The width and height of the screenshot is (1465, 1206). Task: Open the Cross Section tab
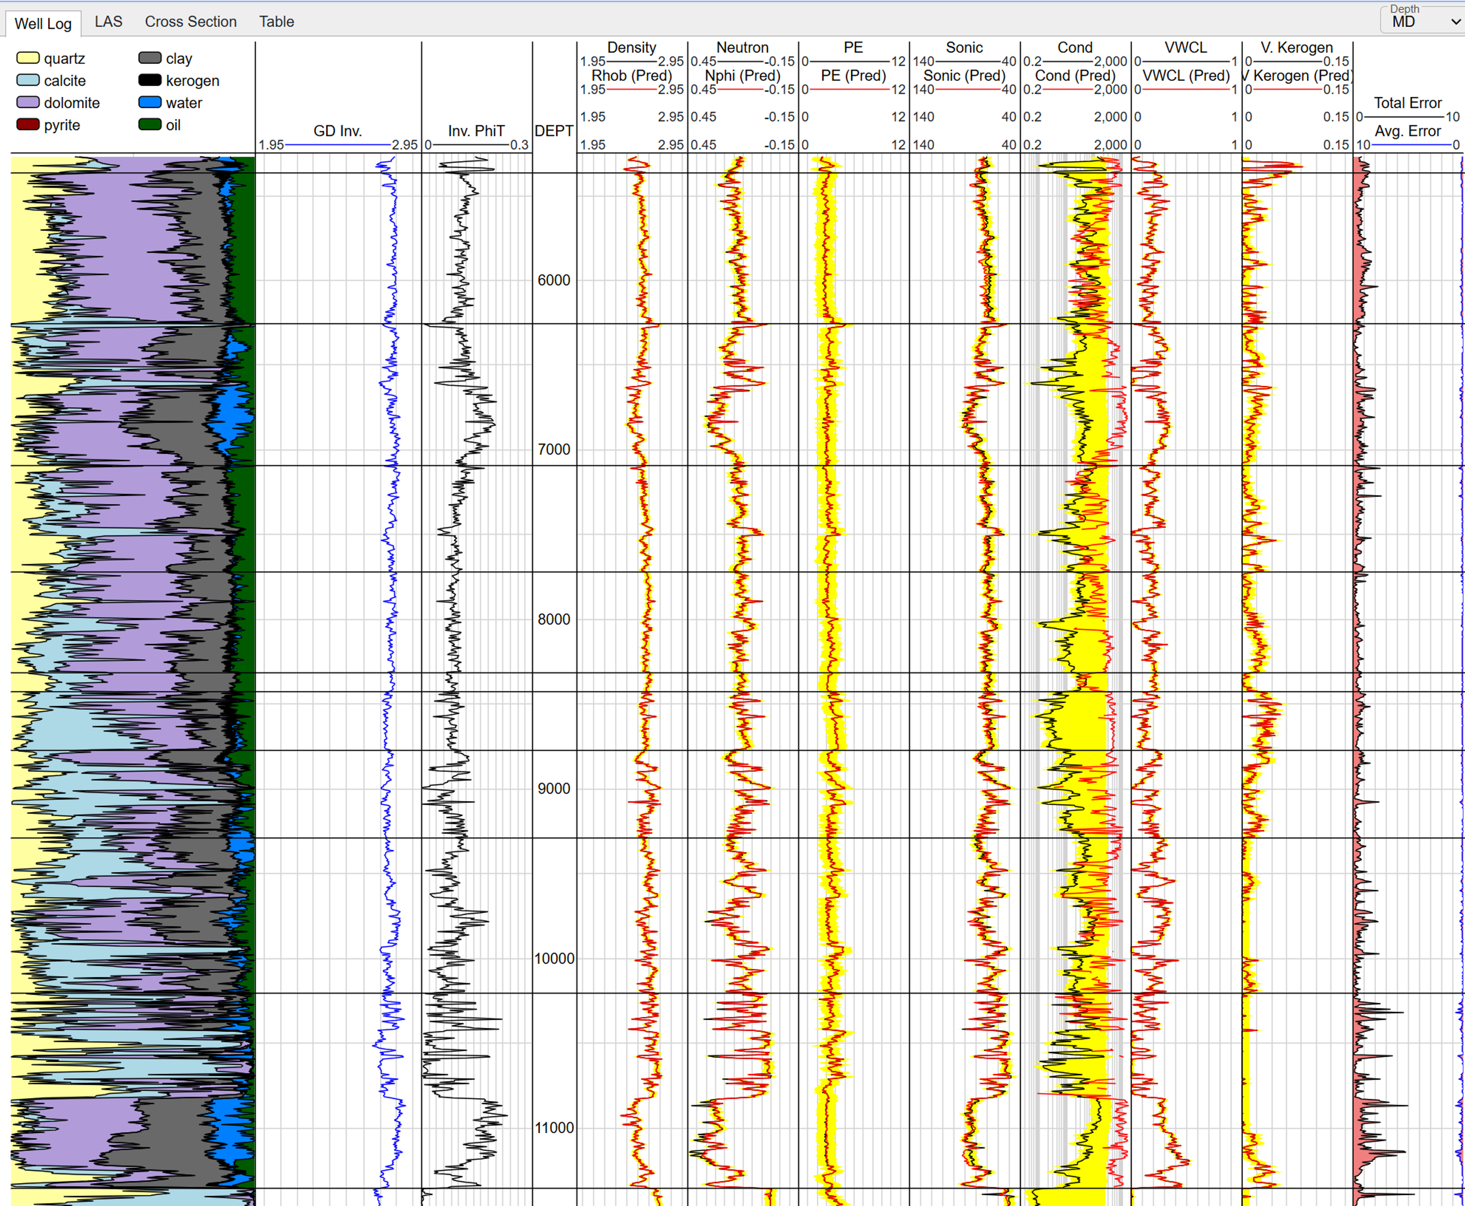tap(190, 21)
